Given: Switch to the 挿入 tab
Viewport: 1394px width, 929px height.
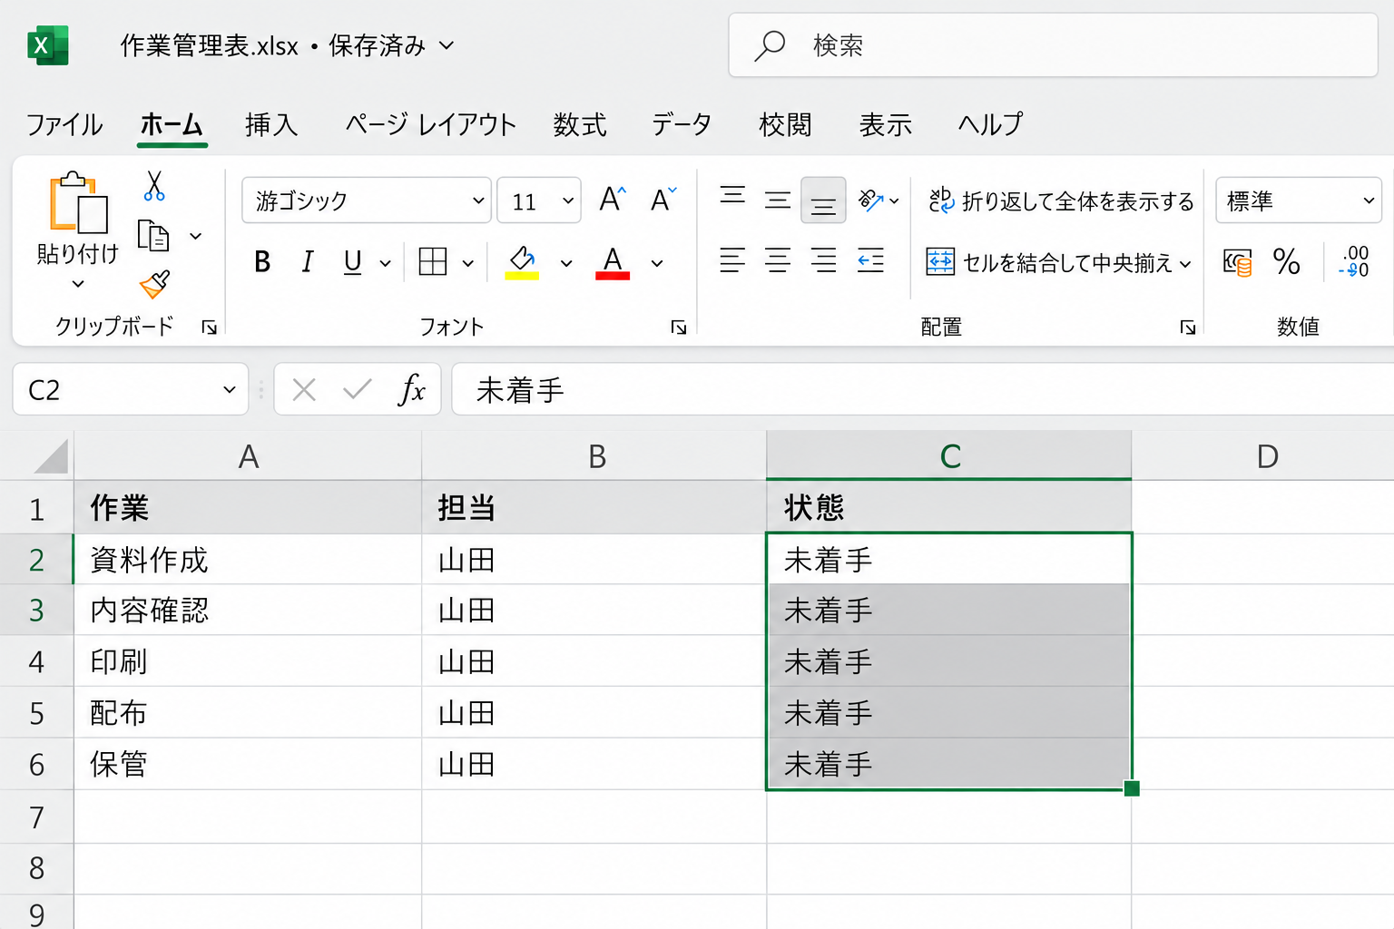Looking at the screenshot, I should (x=271, y=124).
